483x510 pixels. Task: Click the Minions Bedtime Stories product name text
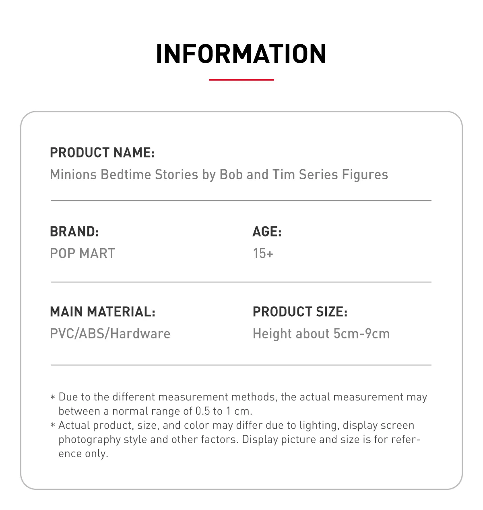219,175
